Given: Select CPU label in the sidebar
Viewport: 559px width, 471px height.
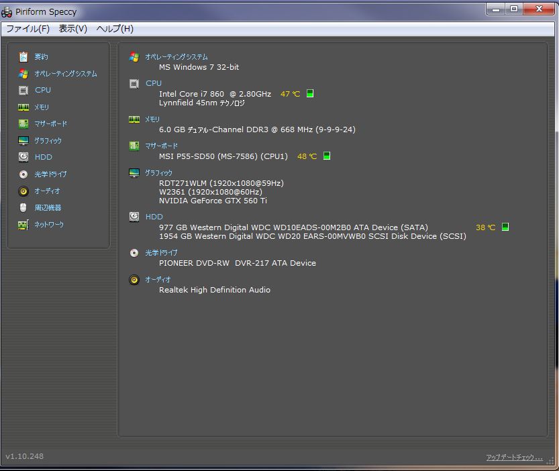Looking at the screenshot, I should [x=43, y=90].
